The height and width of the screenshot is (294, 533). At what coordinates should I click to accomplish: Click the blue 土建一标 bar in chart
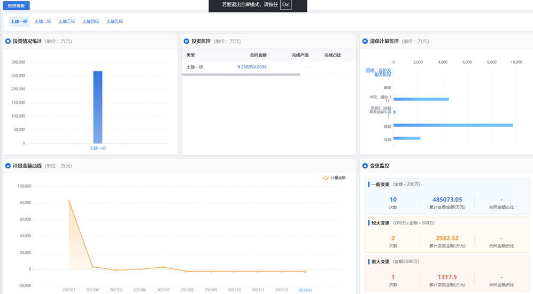pyautogui.click(x=98, y=107)
